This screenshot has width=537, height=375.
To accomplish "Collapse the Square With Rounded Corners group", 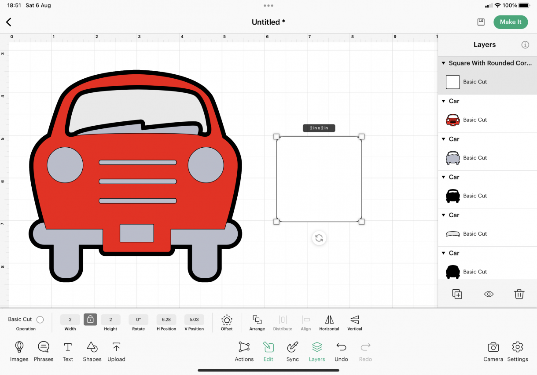I will pyautogui.click(x=444, y=63).
